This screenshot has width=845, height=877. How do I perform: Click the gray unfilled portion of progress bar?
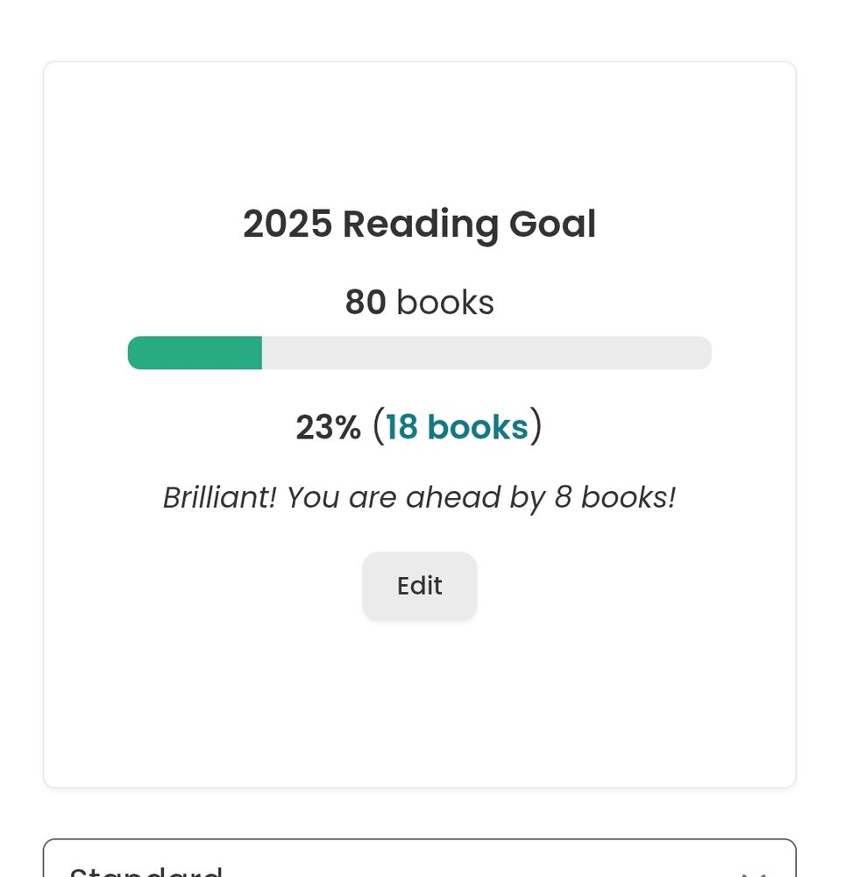486,353
